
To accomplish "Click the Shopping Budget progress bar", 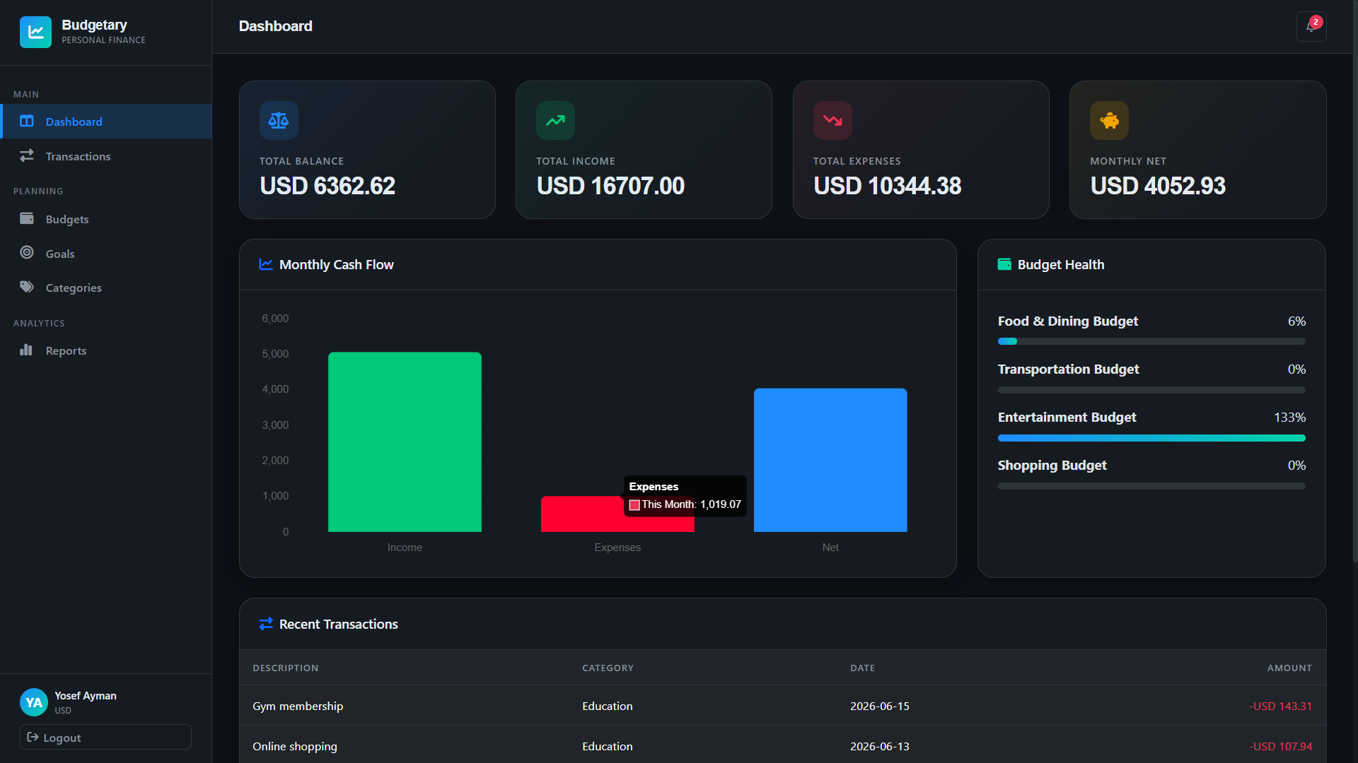I will [x=1151, y=486].
